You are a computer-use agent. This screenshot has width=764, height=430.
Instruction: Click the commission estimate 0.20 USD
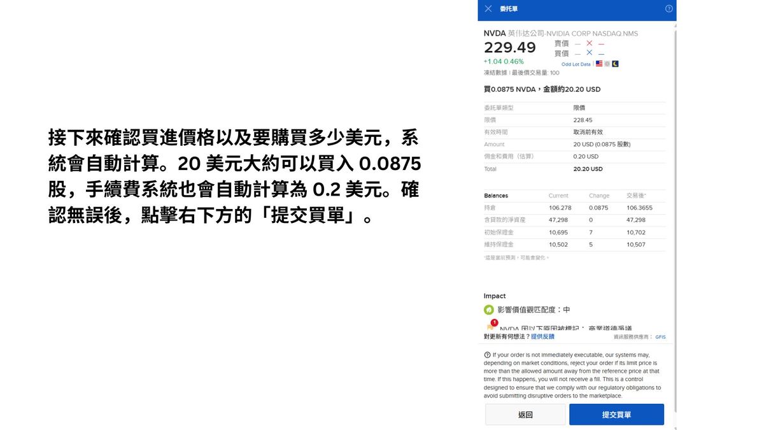pyautogui.click(x=586, y=156)
